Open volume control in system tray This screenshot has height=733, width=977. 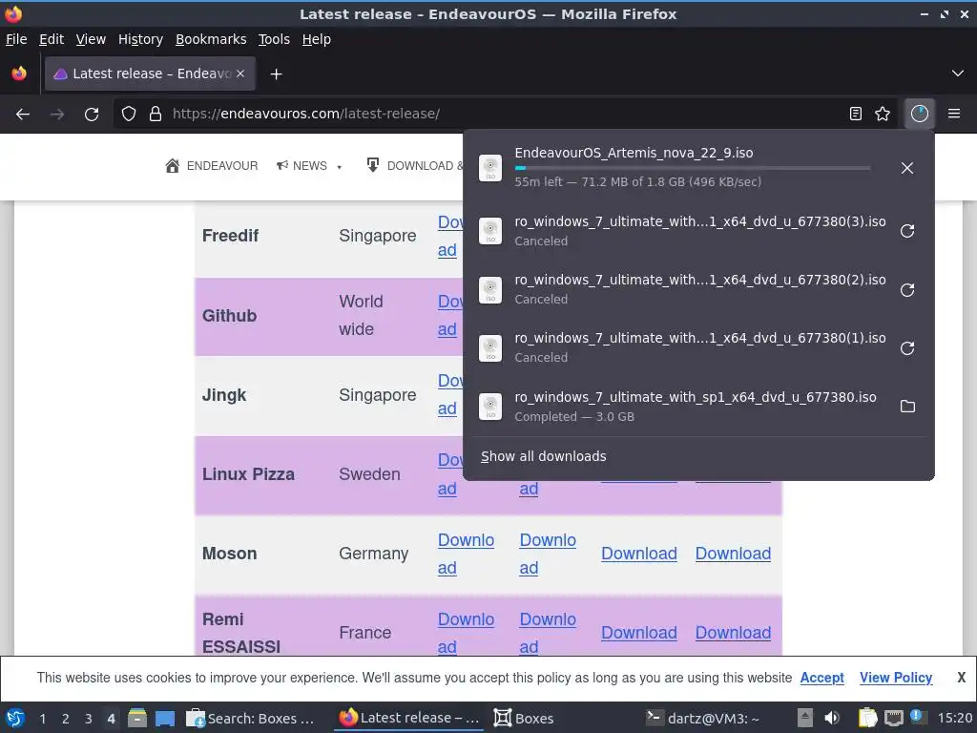click(832, 718)
